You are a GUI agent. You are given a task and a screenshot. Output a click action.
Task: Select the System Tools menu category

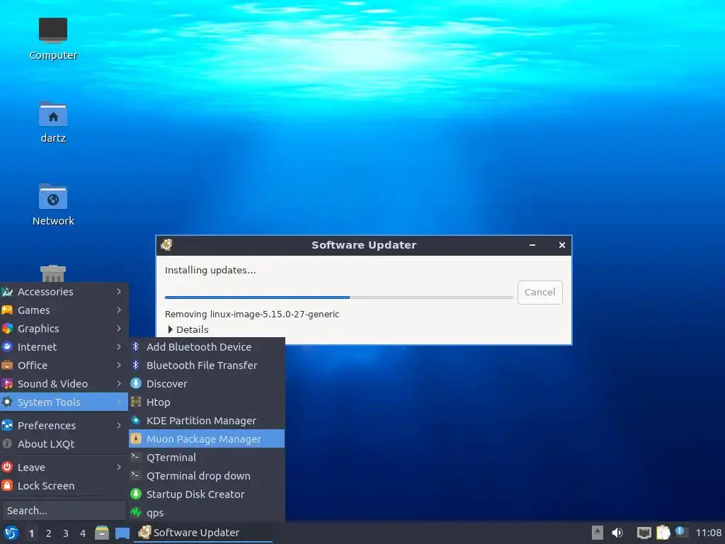click(64, 402)
